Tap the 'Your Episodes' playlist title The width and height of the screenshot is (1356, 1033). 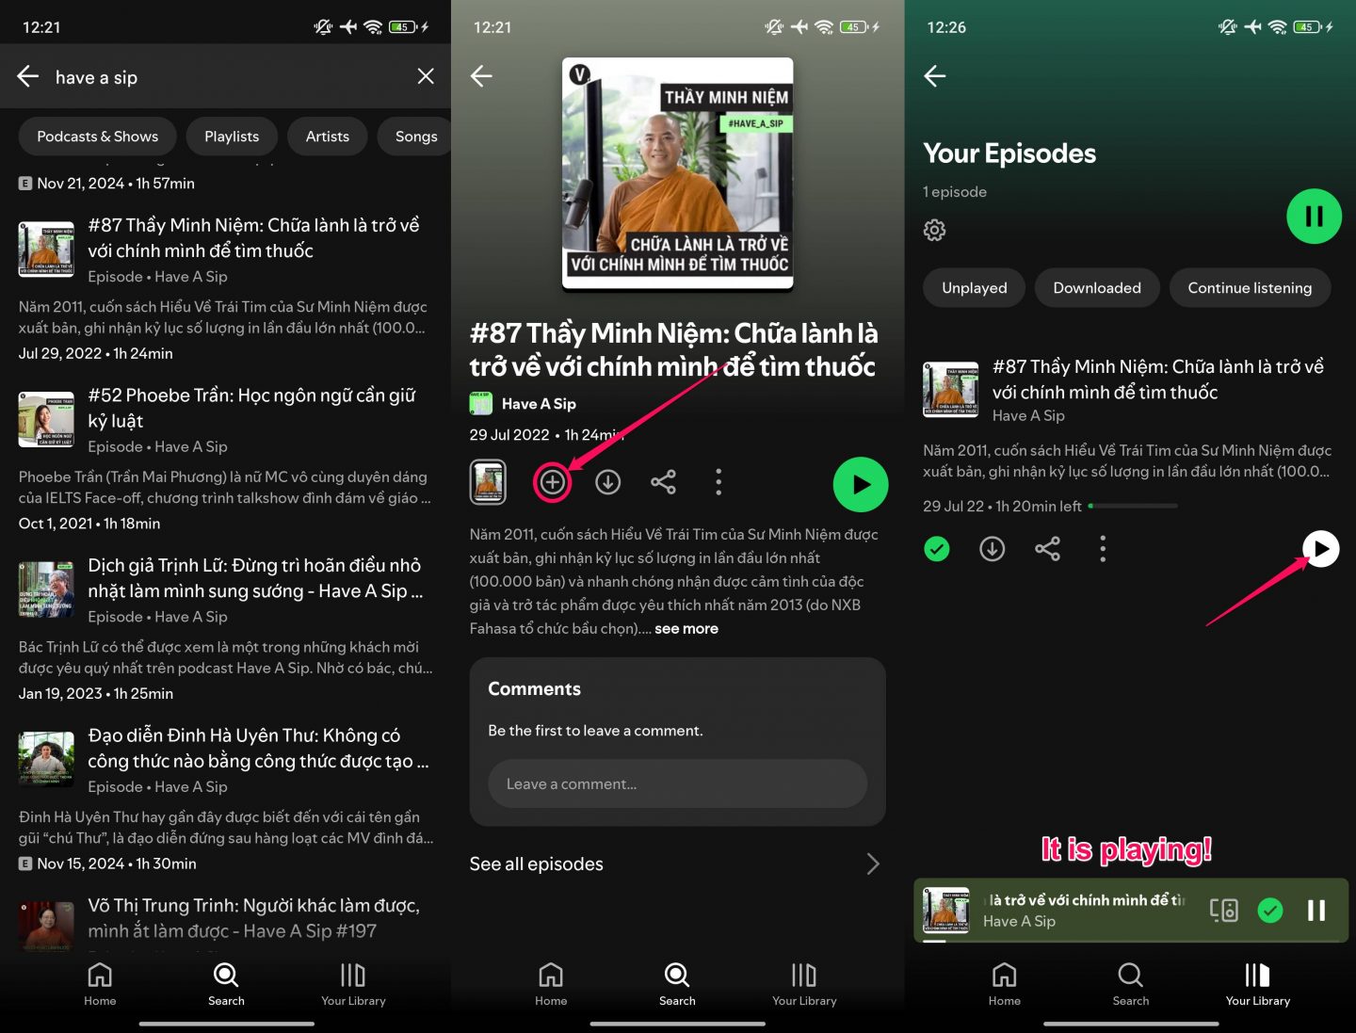click(1009, 153)
